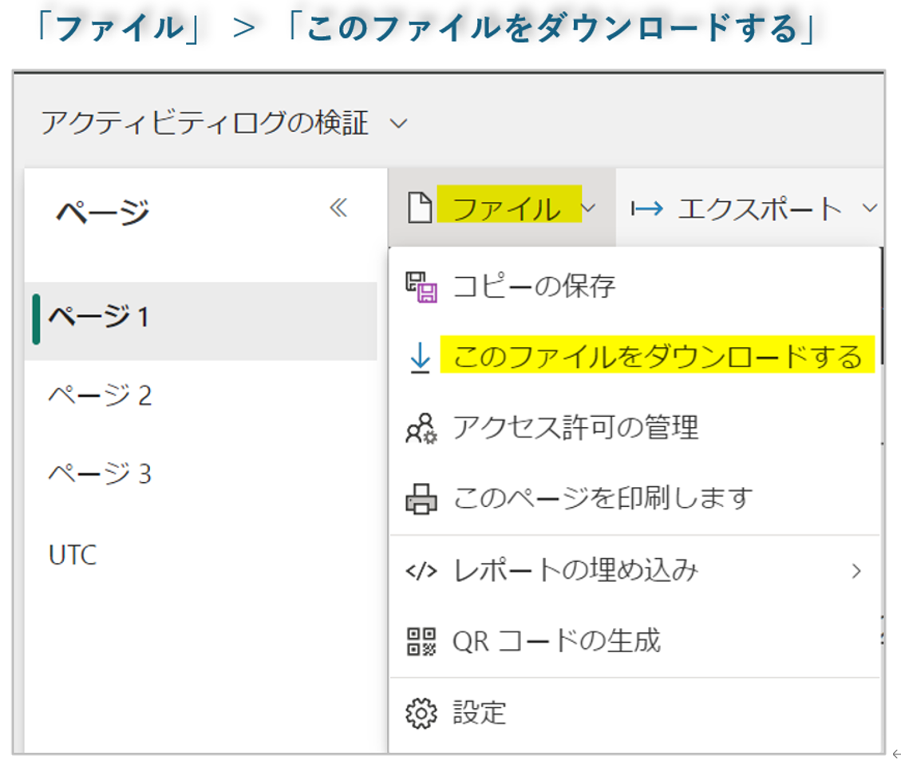Collapse the ページ pane with the double chevron
Screen dimensions: 901x764
[338, 208]
